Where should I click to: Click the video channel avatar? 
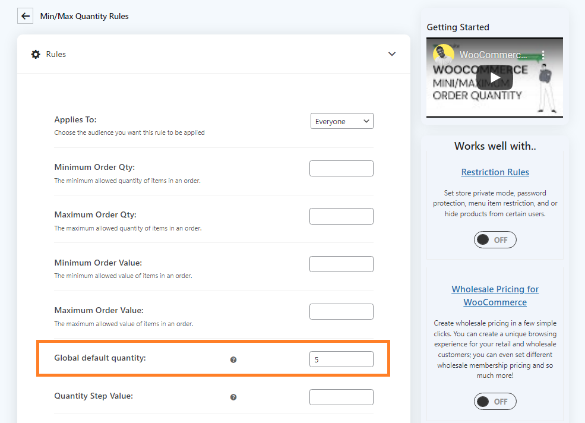click(443, 55)
